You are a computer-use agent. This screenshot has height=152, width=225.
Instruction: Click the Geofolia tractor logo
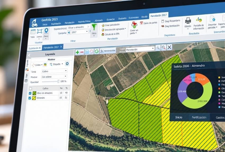34,23
